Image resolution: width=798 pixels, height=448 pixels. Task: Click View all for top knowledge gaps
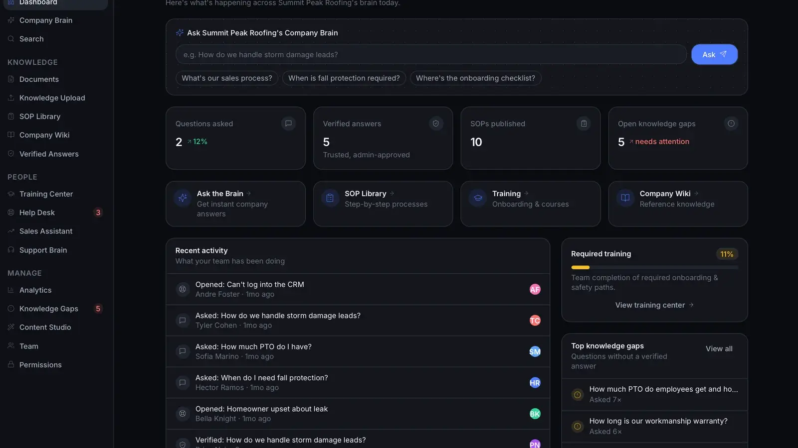point(719,349)
